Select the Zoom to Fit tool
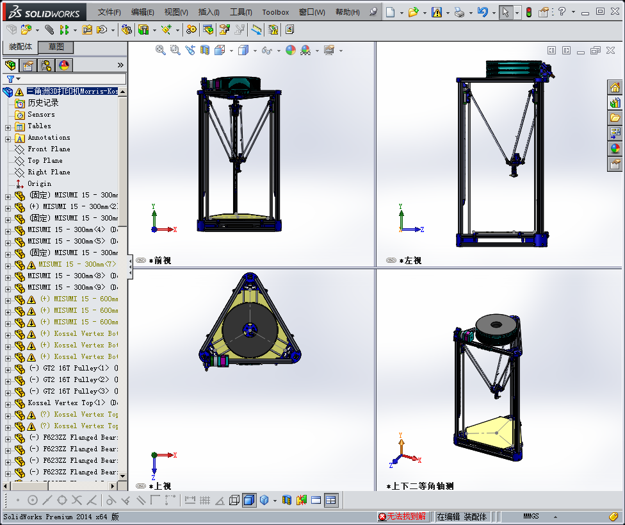This screenshot has height=525, width=625. coord(160,50)
